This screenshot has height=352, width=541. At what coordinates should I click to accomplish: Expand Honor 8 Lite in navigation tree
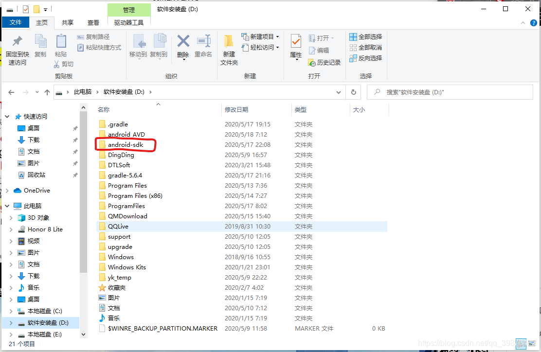11,229
